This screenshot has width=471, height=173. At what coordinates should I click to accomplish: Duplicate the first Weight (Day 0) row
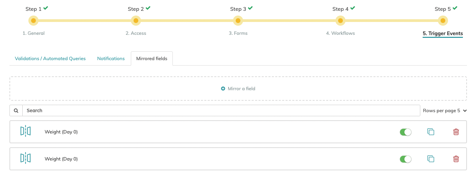tap(430, 132)
